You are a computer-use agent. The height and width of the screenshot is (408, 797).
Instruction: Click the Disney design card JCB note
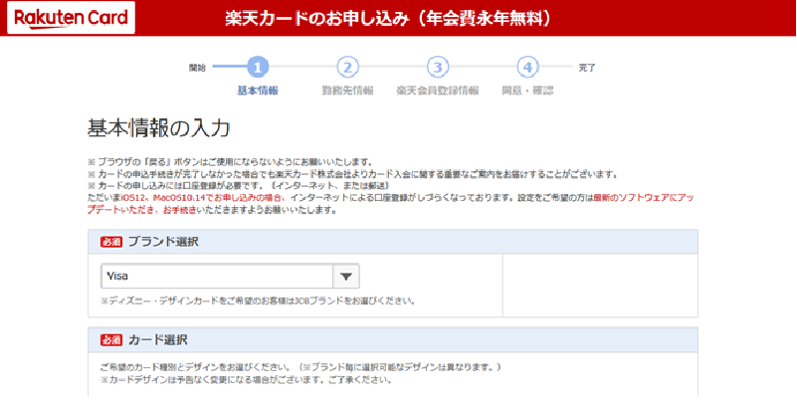[259, 301]
